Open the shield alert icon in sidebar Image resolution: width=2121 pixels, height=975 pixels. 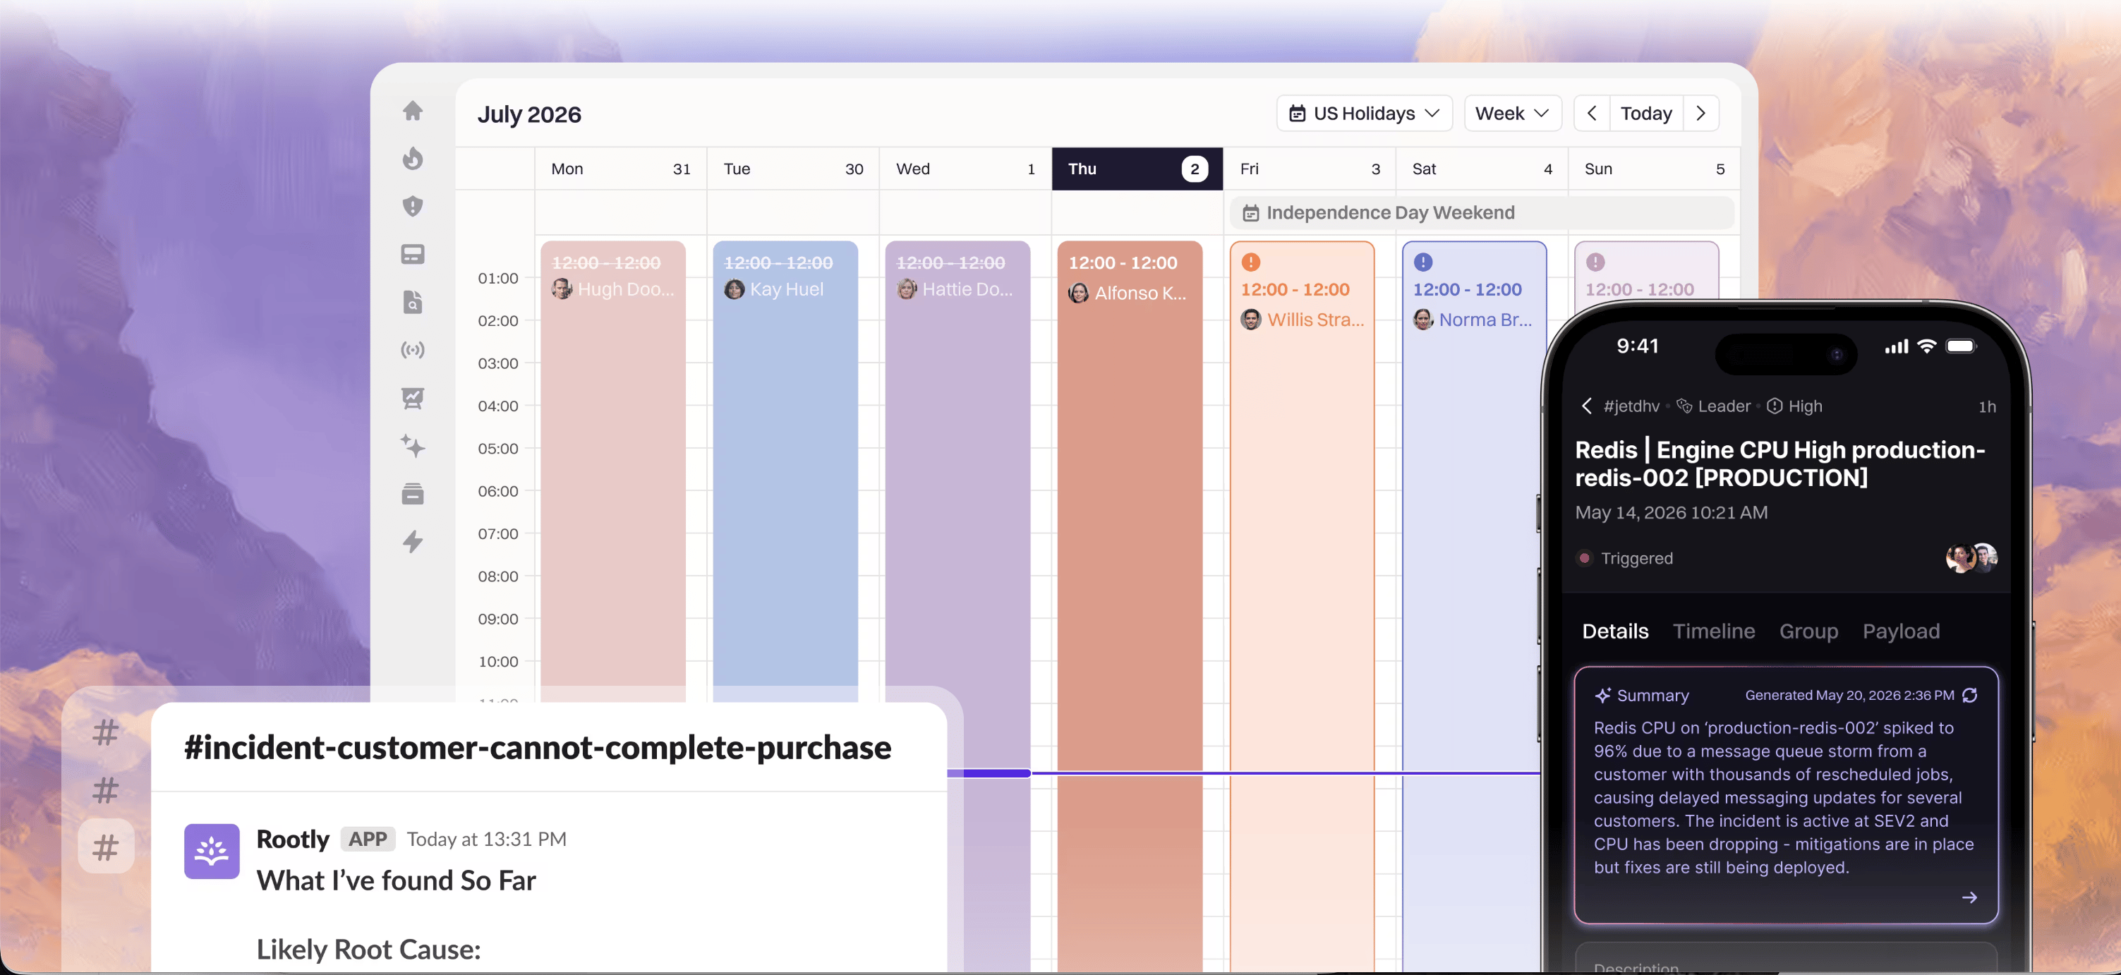click(413, 206)
